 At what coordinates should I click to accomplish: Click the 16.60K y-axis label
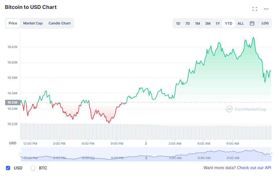[x=12, y=62]
